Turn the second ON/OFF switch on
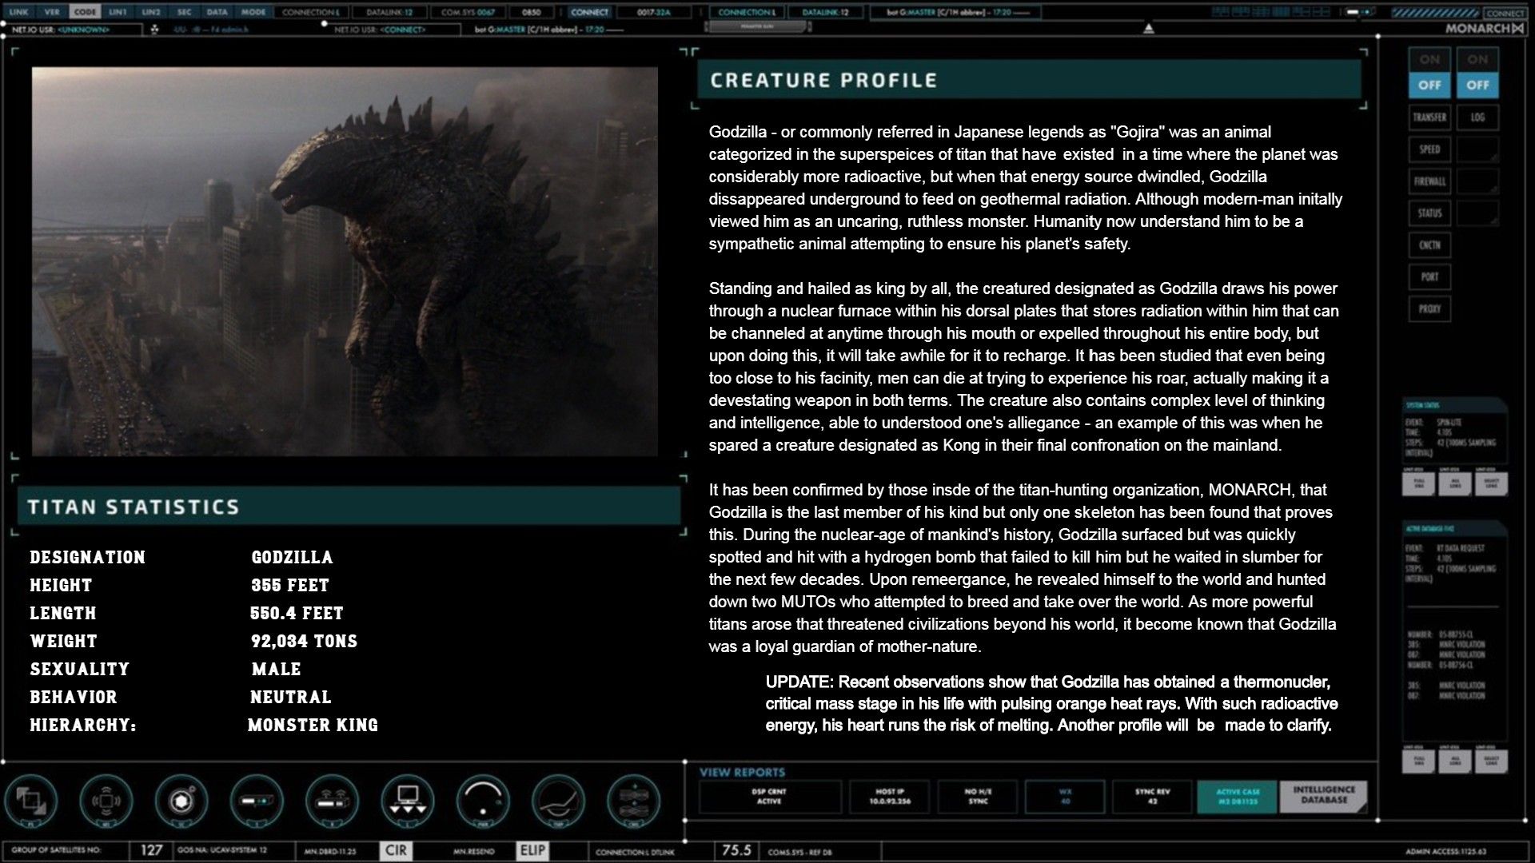 click(x=1478, y=59)
